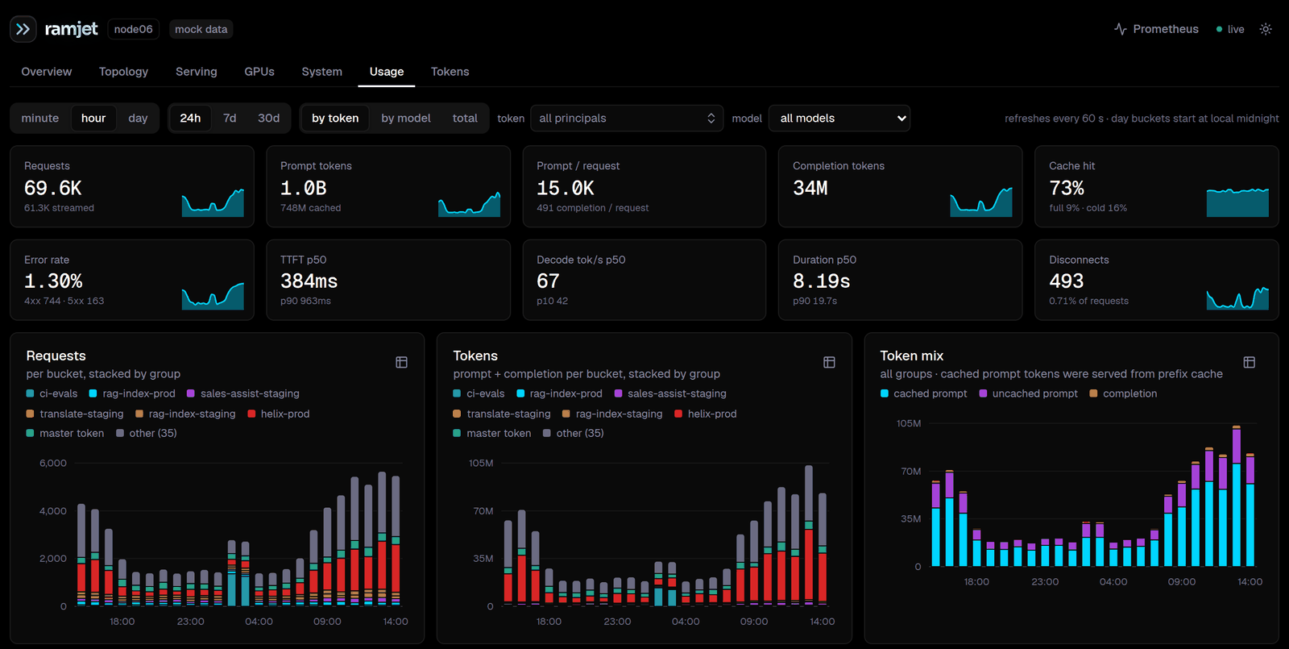Image resolution: width=1289 pixels, height=649 pixels.
Task: Click the Error rate sparkline
Action: click(x=213, y=296)
